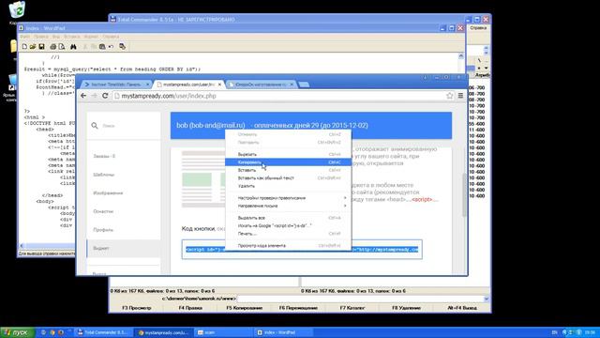Open WordPad Файл menu
The height and width of the screenshot is (338, 600).
point(25,37)
